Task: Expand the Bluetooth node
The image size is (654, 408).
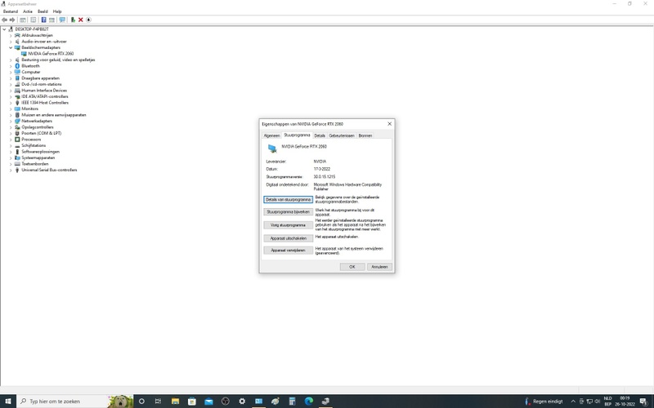Action: click(x=11, y=66)
